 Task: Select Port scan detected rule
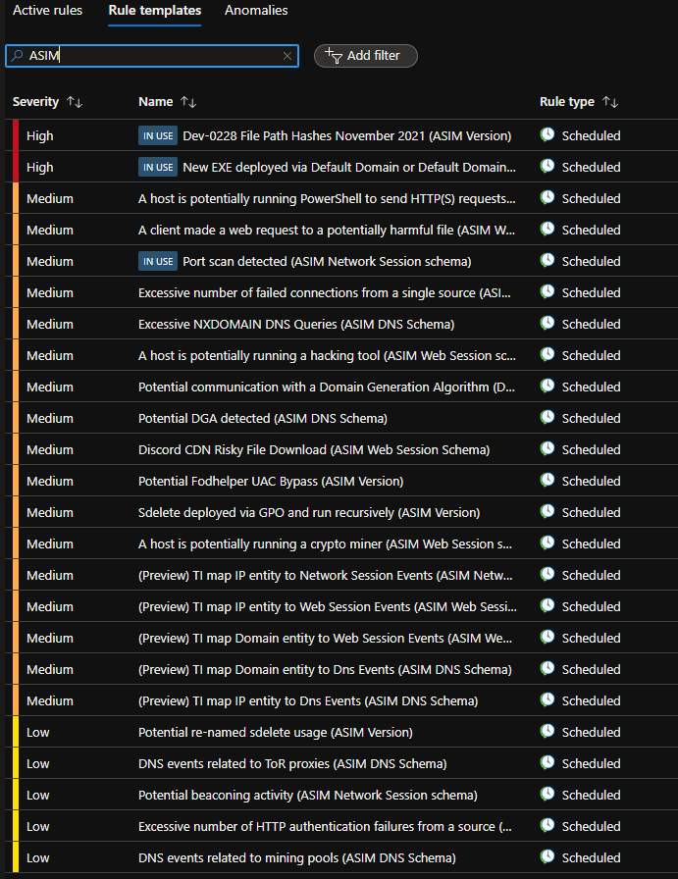point(327,261)
